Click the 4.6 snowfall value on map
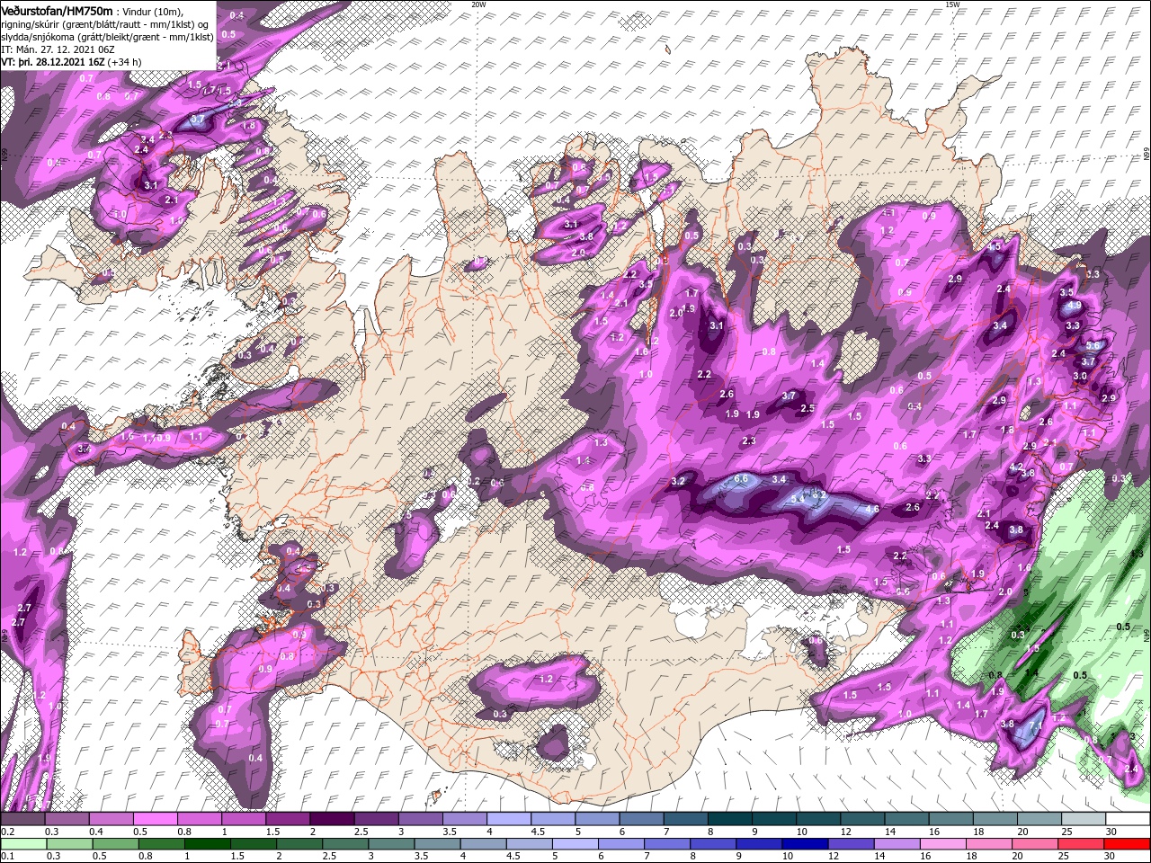1151x863 pixels. pyautogui.click(x=871, y=510)
